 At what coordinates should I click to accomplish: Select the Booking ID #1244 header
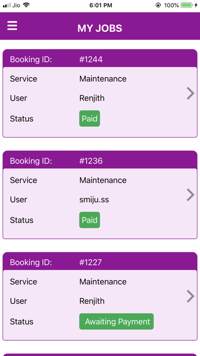[x=100, y=59]
